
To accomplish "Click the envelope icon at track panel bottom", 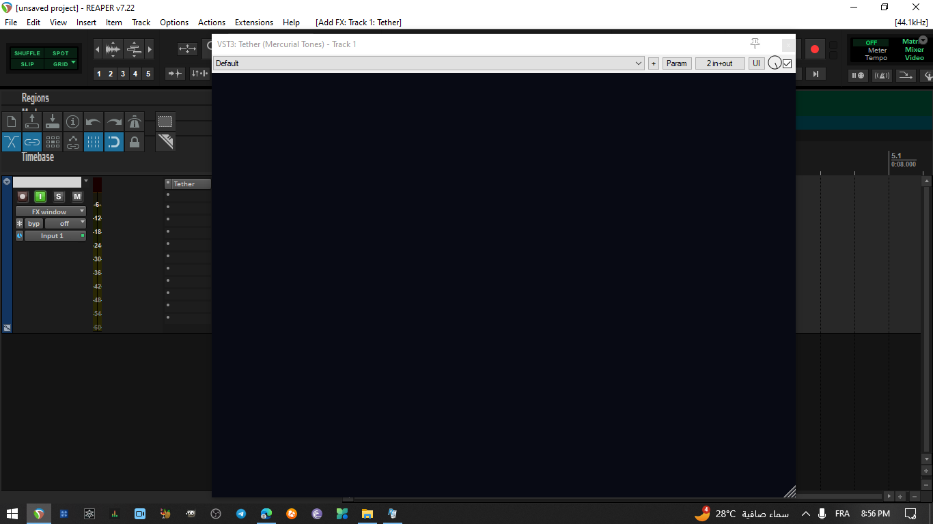I will [7, 327].
